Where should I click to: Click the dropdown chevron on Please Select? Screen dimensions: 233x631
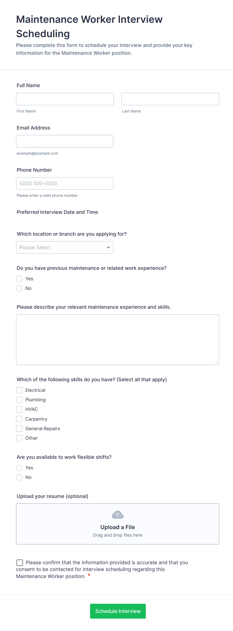pyautogui.click(x=108, y=247)
